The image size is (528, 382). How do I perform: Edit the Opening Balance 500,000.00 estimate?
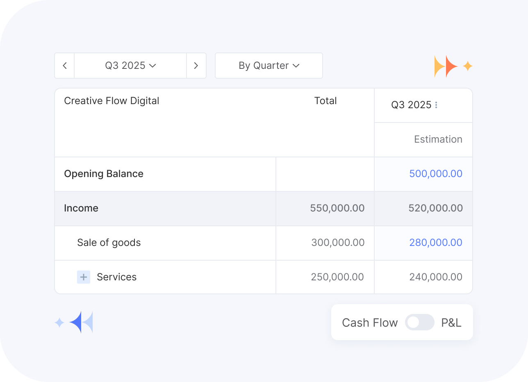pyautogui.click(x=435, y=174)
